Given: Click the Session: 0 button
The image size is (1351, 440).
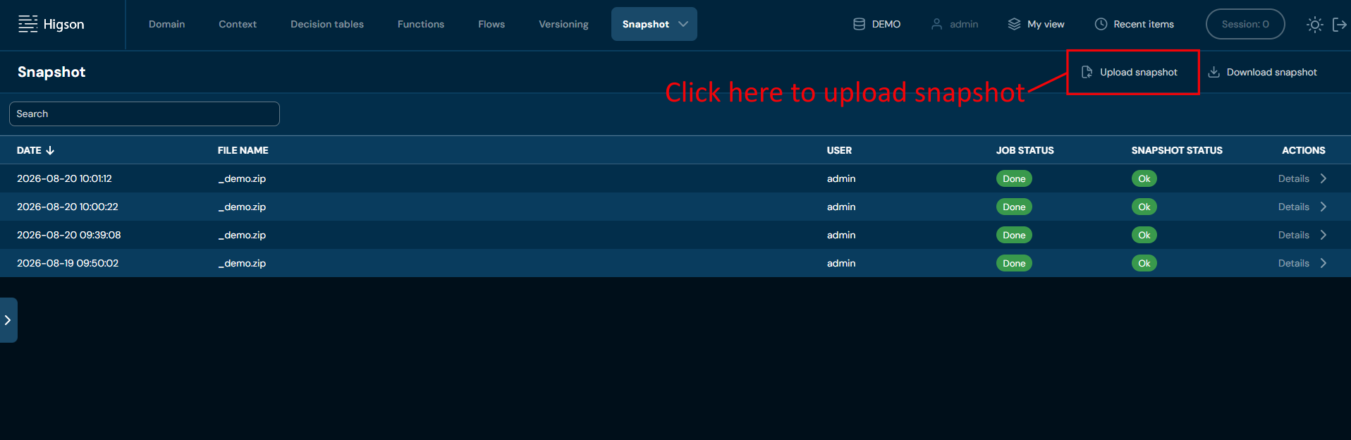Looking at the screenshot, I should [1245, 24].
